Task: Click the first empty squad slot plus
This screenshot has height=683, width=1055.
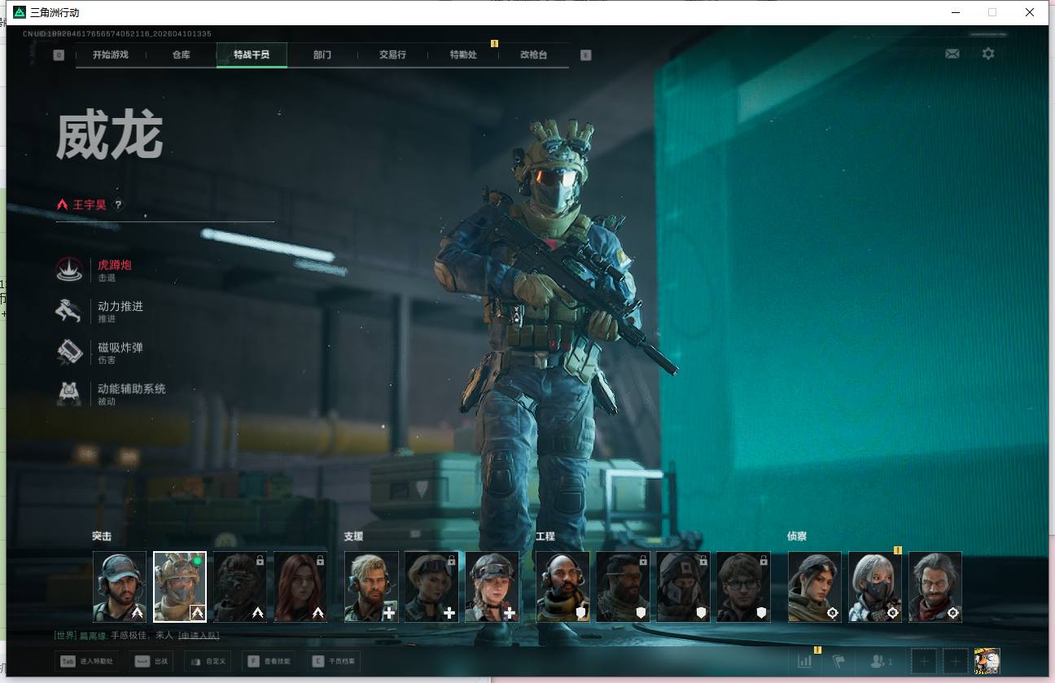Action: tap(923, 661)
